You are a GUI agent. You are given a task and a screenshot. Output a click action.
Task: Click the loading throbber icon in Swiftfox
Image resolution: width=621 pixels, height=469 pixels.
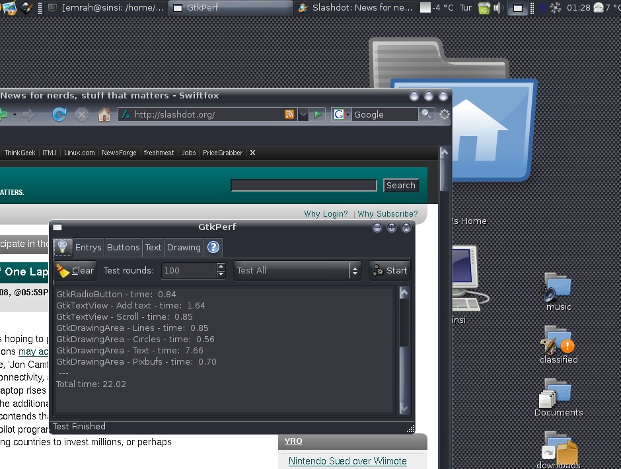(445, 114)
